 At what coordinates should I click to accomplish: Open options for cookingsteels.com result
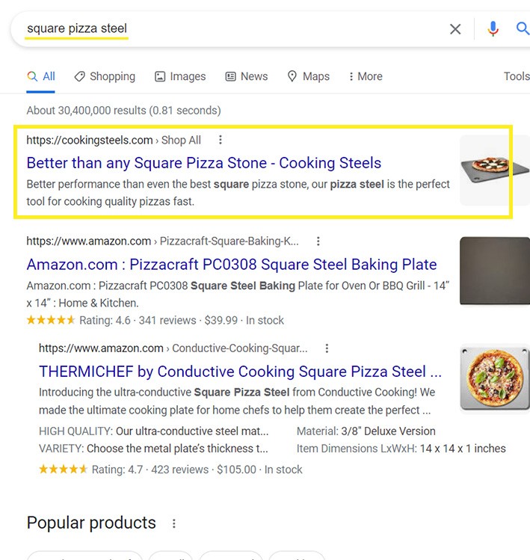(x=220, y=140)
